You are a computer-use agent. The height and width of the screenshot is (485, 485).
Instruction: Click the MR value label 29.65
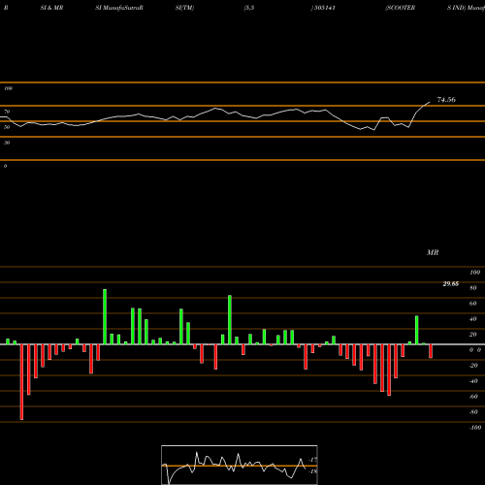point(451,284)
